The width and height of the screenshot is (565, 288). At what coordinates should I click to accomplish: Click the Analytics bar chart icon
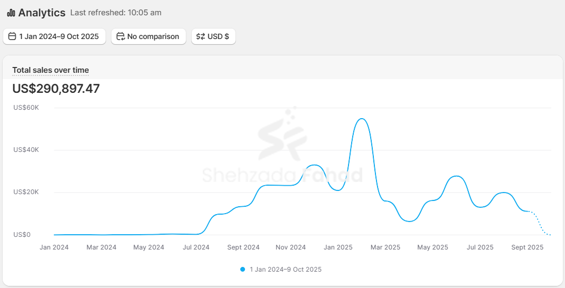point(11,13)
